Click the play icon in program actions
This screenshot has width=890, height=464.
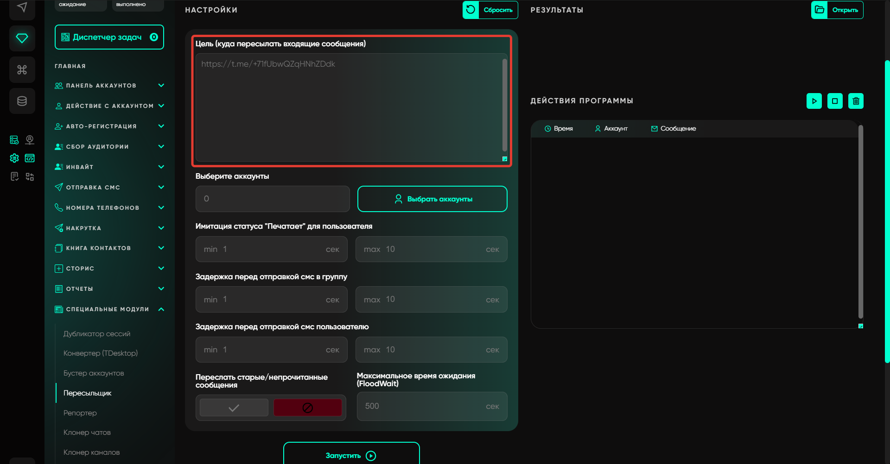814,101
